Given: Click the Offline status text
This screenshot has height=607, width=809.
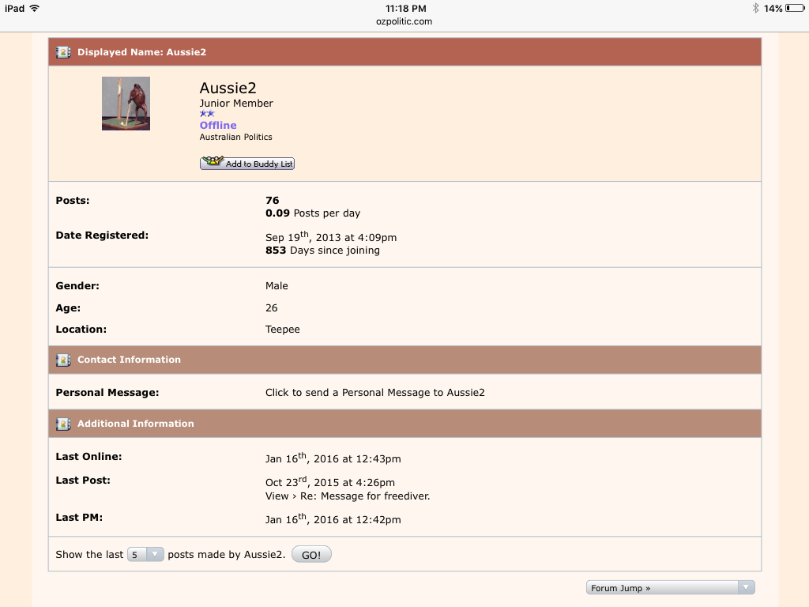Looking at the screenshot, I should coord(218,126).
